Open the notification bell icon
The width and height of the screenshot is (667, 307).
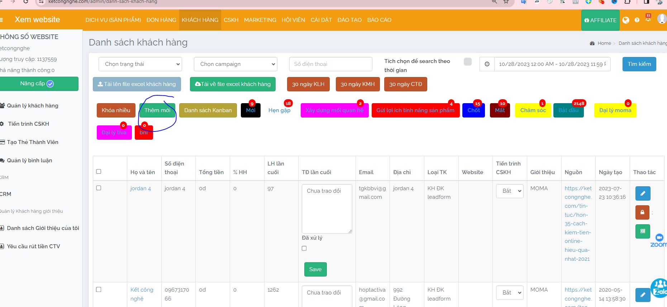click(x=648, y=19)
